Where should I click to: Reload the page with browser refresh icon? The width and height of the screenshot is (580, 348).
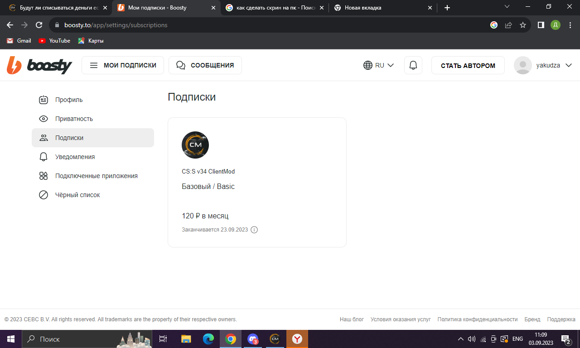(39, 25)
